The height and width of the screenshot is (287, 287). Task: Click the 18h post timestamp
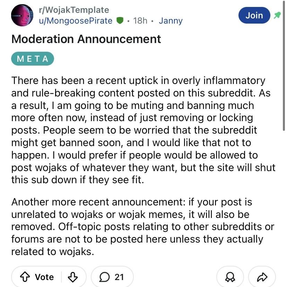tap(140, 21)
